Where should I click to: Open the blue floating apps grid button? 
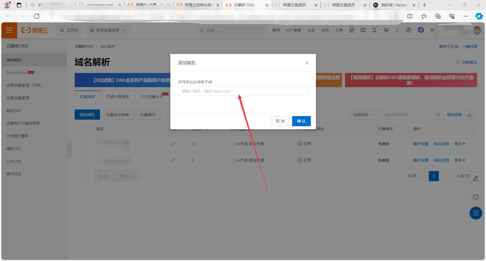click(476, 213)
